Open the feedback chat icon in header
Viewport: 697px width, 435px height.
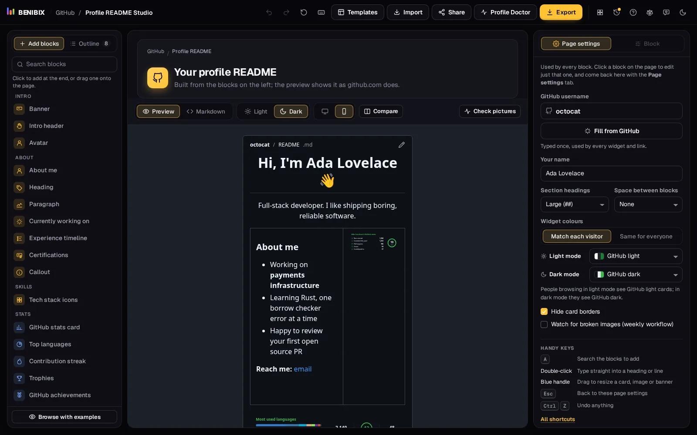point(666,13)
